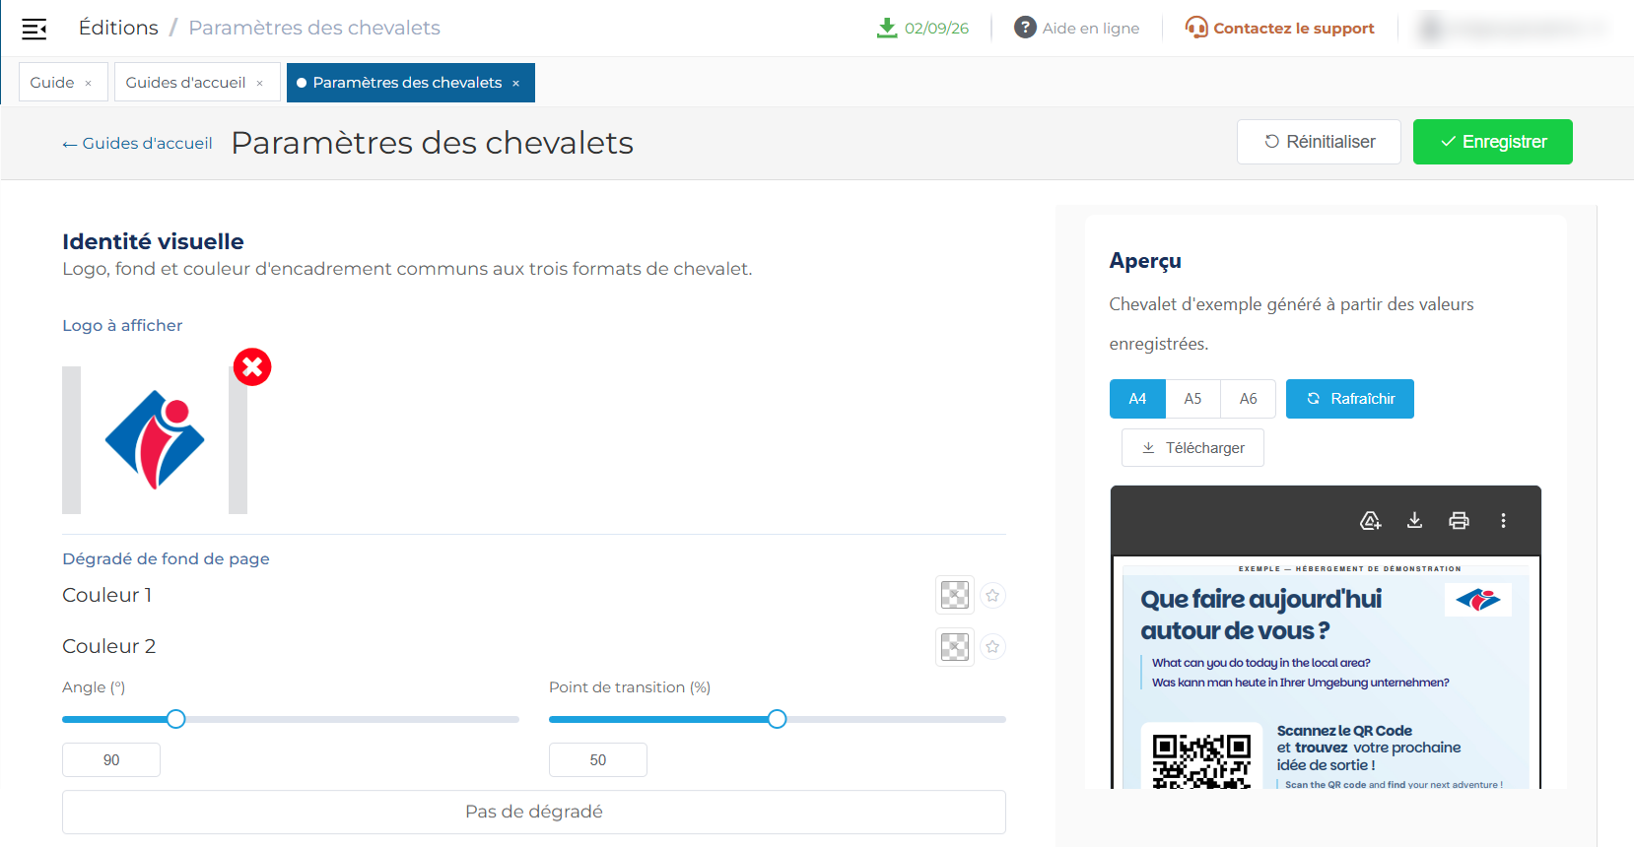
Task: Click the Point de transition slider handle
Action: point(777,719)
